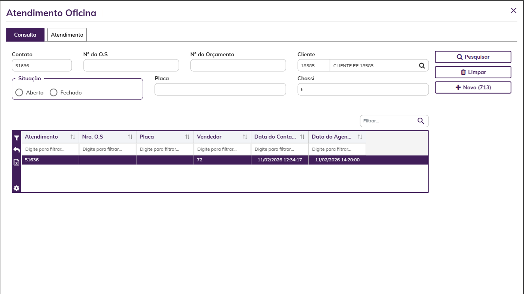The image size is (524, 294).
Task: Focus the Placa search input field
Action: click(220, 89)
